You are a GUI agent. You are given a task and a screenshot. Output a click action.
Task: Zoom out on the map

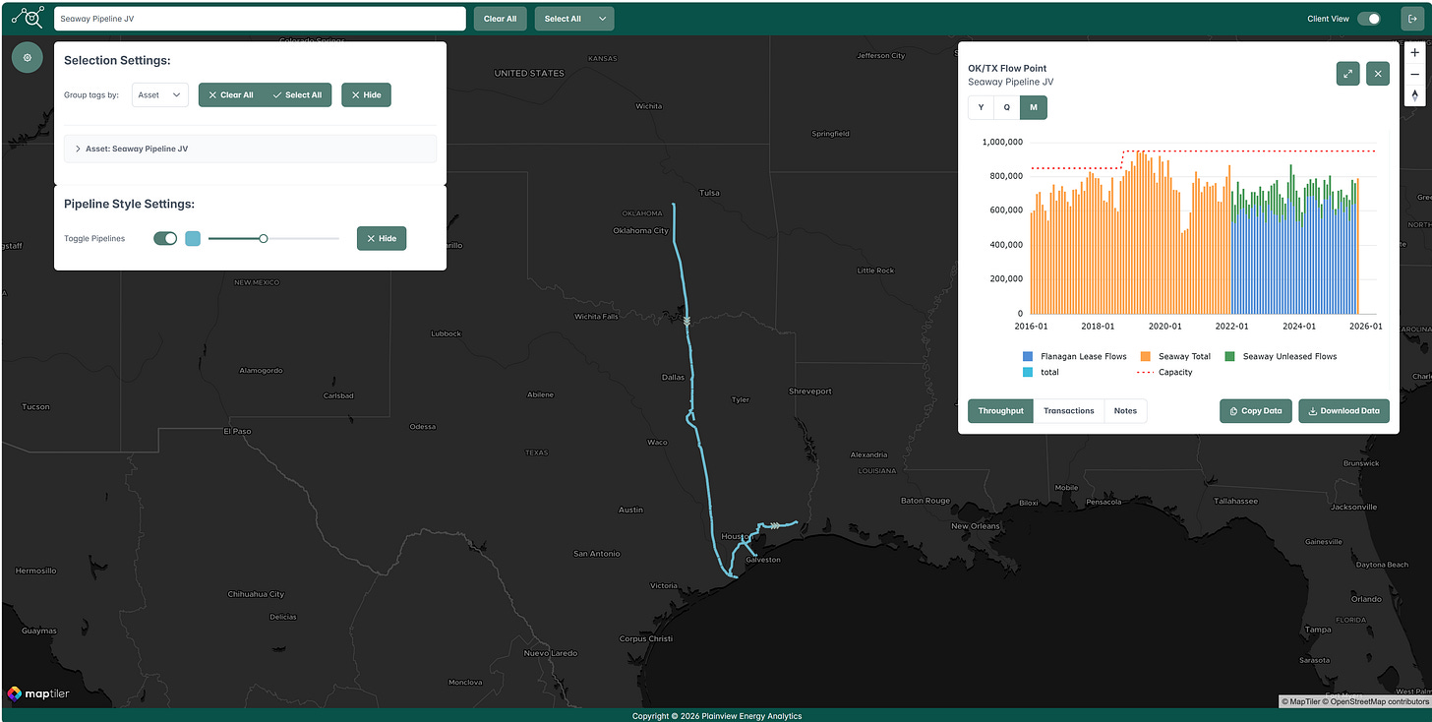coord(1414,74)
